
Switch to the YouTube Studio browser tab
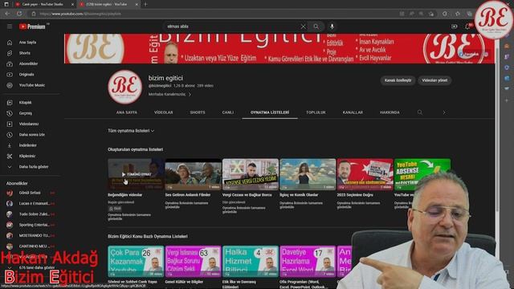coord(44,4)
